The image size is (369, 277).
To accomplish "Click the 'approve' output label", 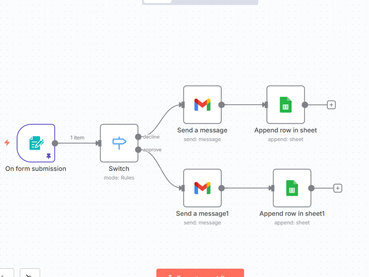I will [x=152, y=150].
